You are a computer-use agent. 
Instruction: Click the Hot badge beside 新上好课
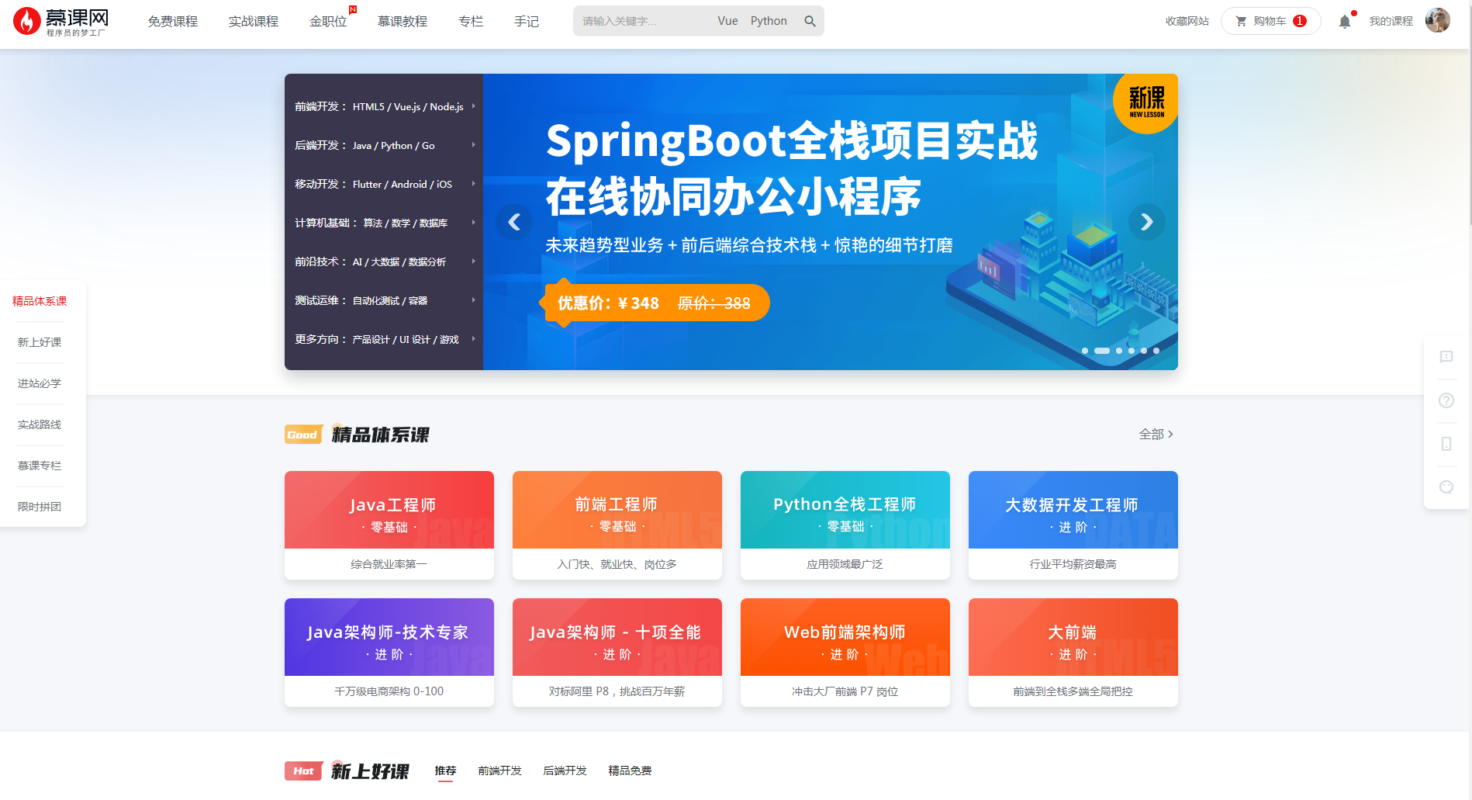pos(303,771)
